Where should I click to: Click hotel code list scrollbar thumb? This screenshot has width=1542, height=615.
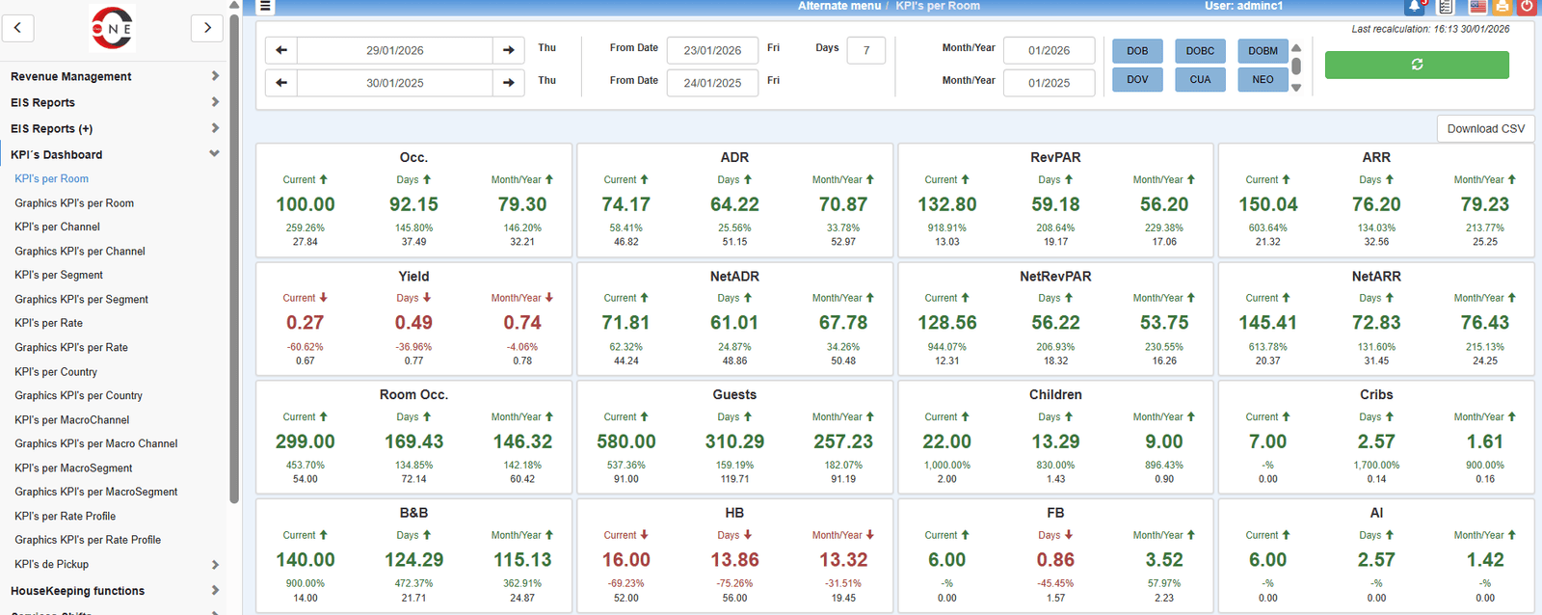tap(1296, 66)
